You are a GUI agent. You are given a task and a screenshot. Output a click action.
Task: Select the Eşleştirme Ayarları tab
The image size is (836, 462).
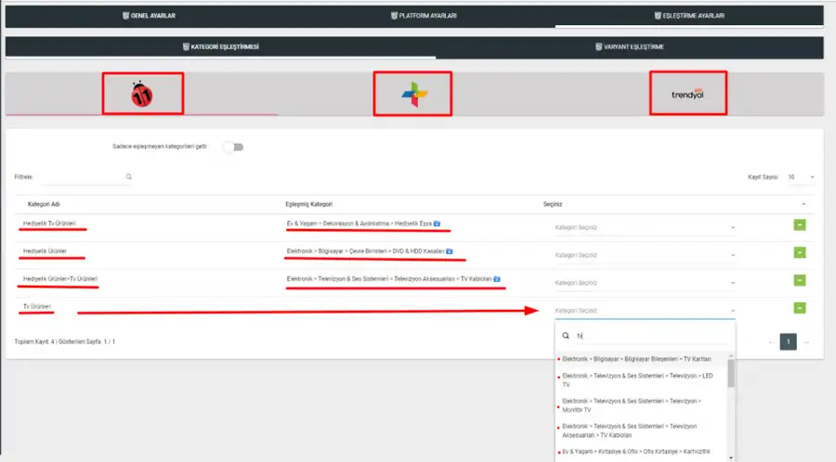pos(689,16)
